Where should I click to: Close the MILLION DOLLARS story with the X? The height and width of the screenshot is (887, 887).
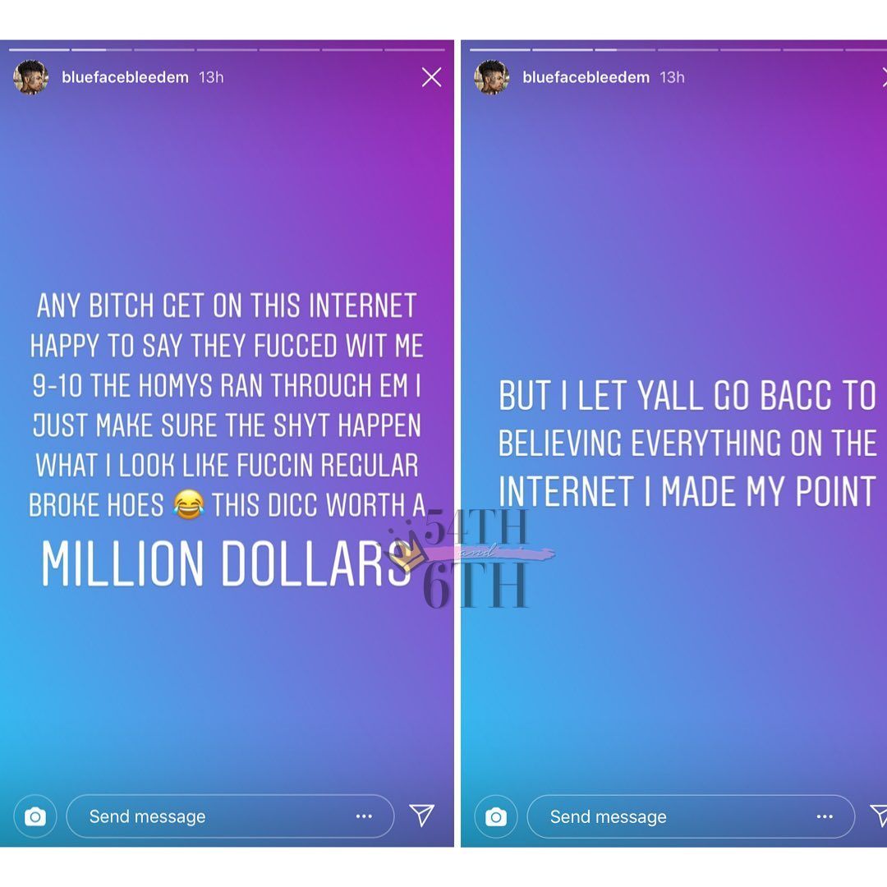pos(432,77)
